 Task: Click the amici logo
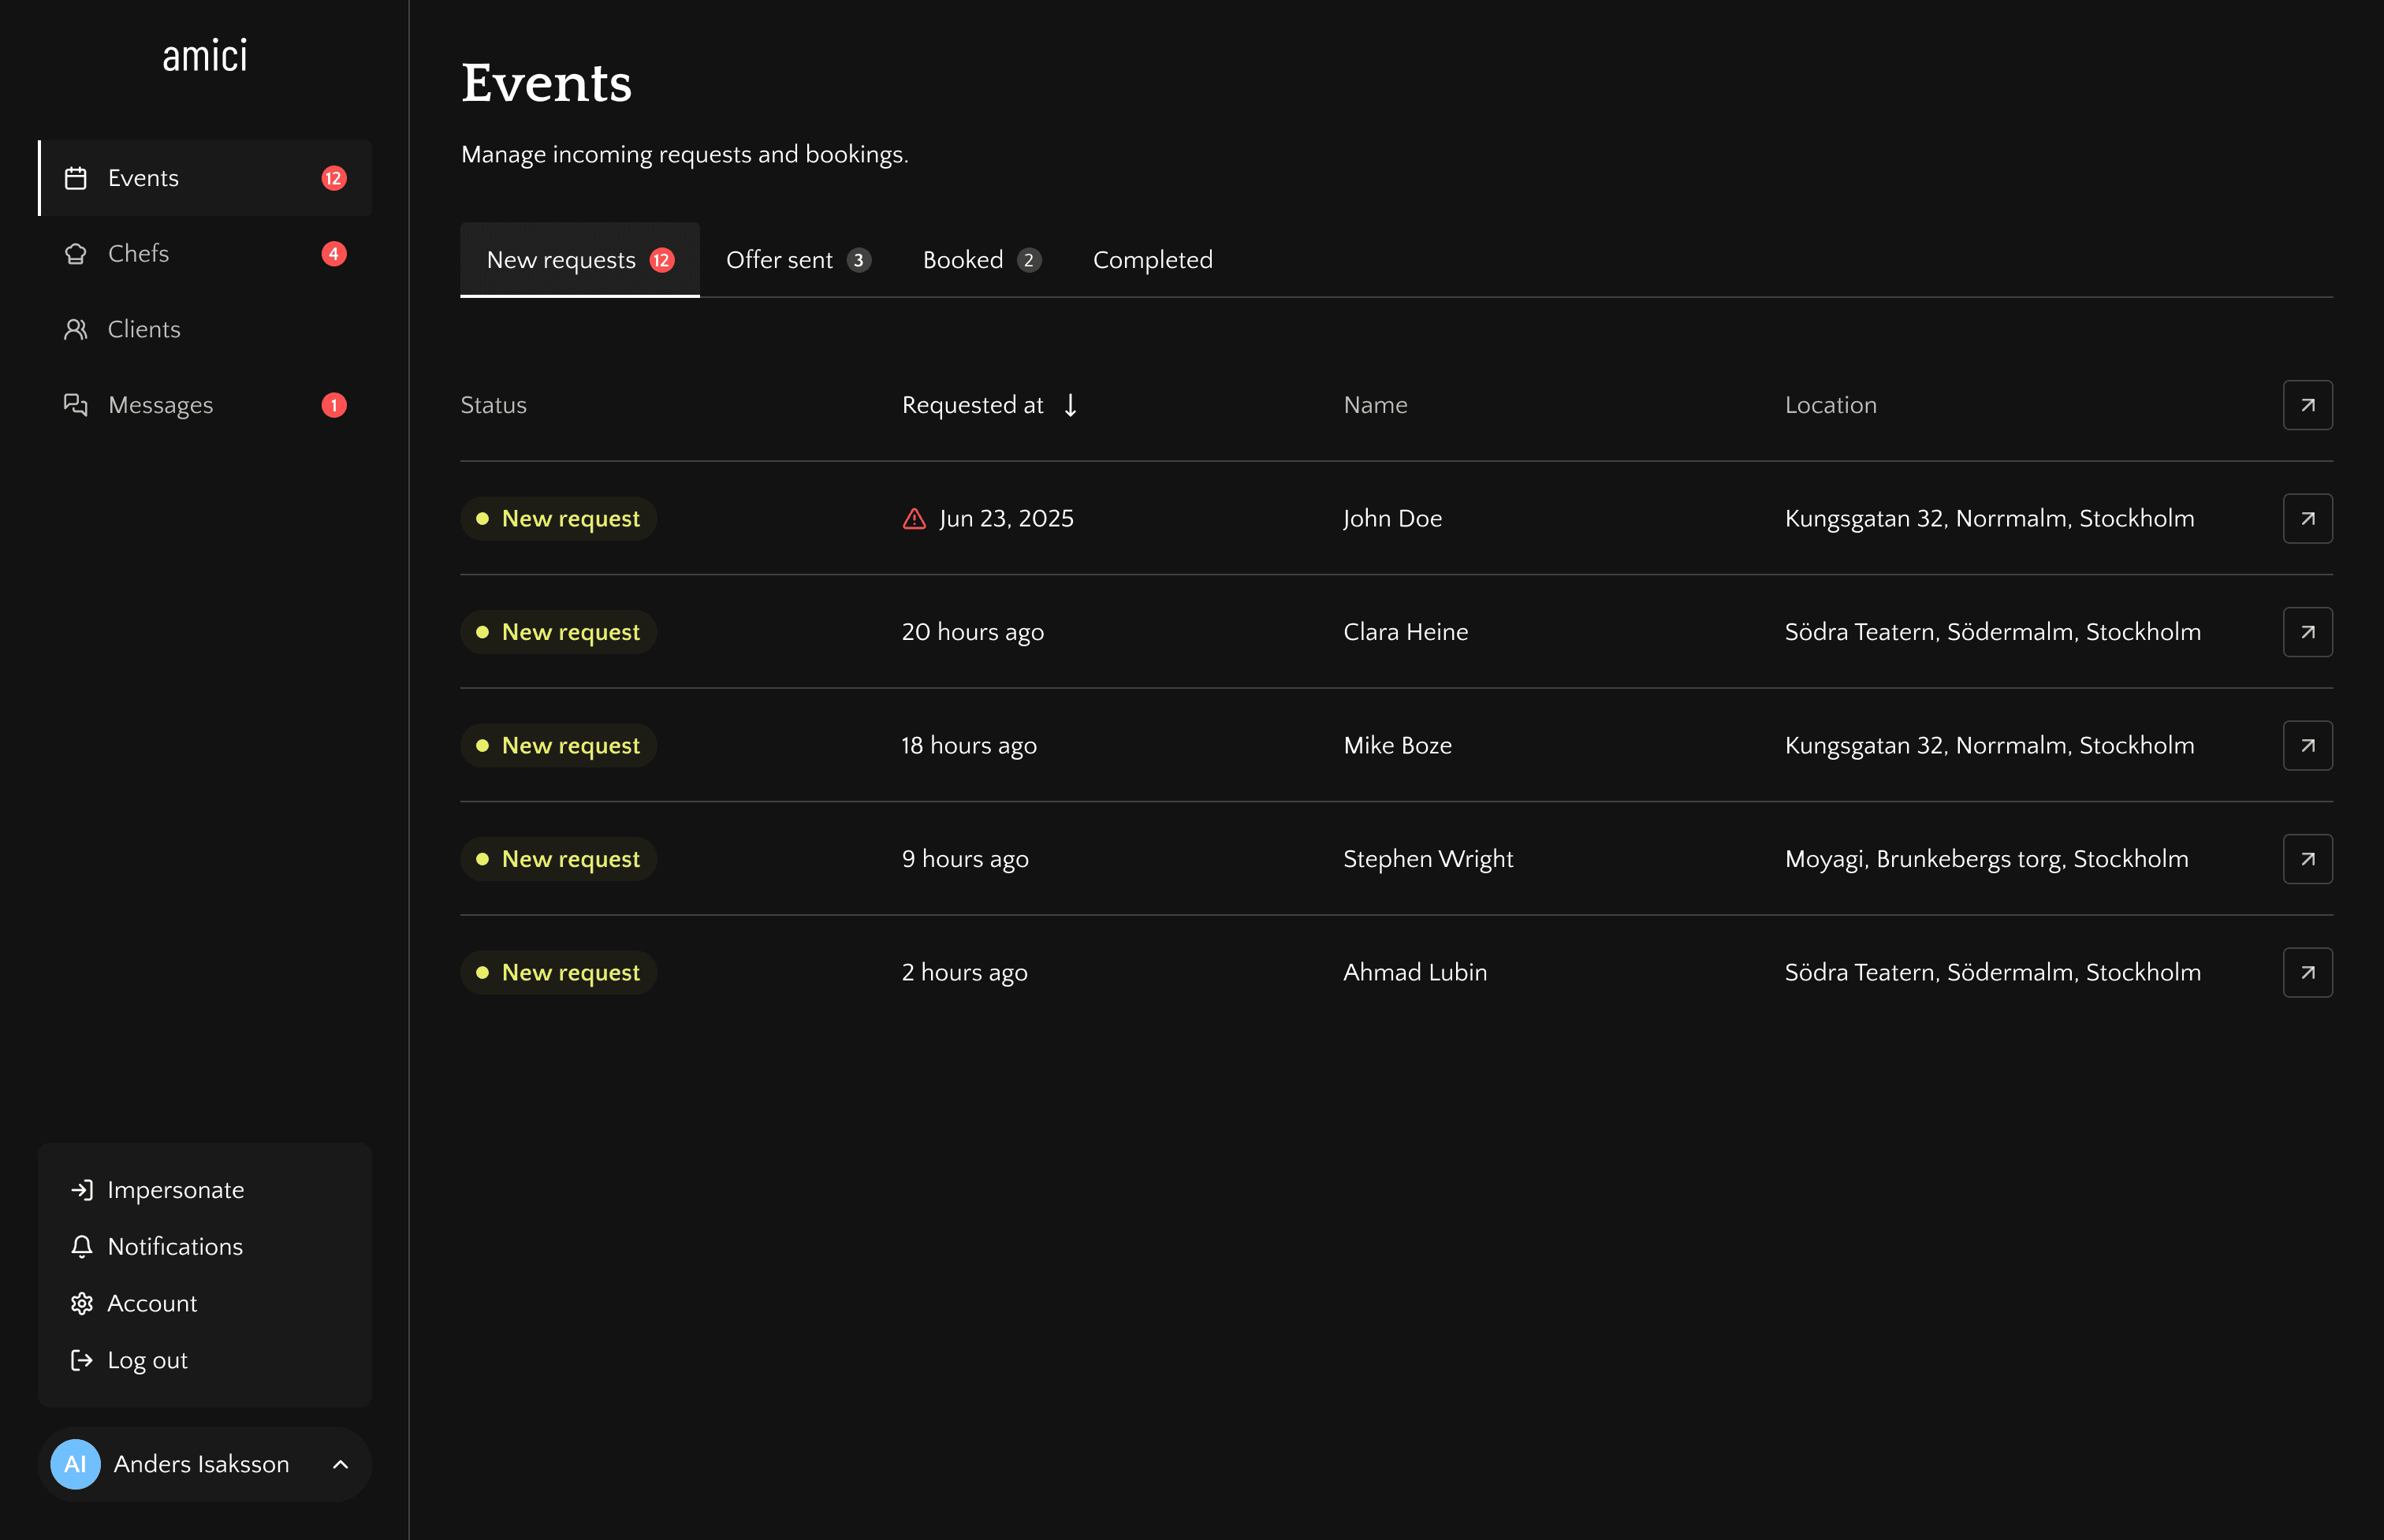205,56
